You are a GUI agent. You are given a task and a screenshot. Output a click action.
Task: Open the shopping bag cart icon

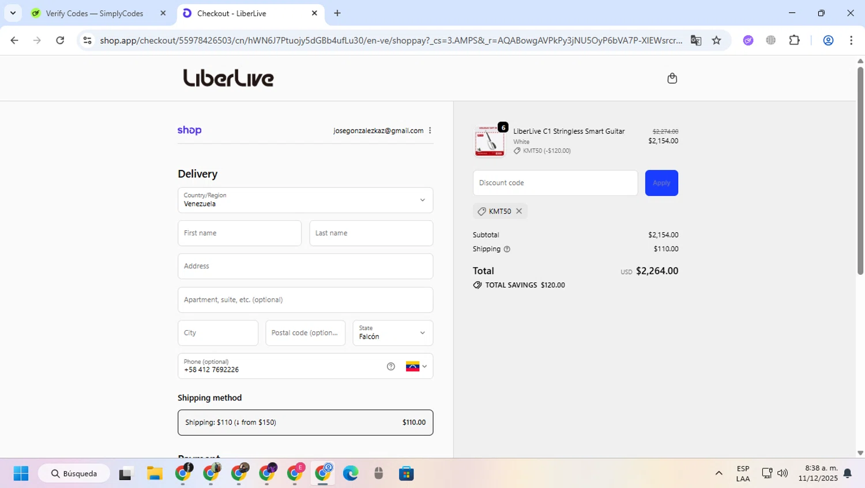pos(672,78)
